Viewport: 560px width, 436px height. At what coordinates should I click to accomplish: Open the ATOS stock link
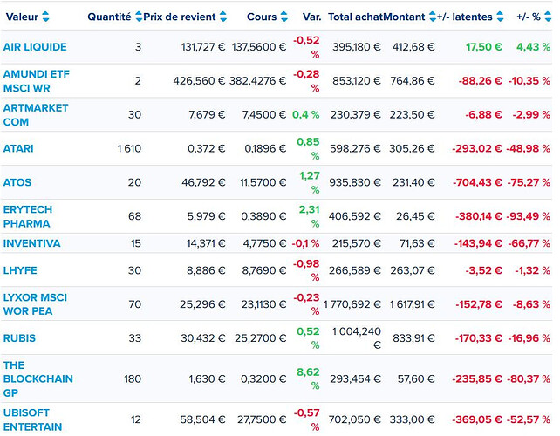(17, 182)
